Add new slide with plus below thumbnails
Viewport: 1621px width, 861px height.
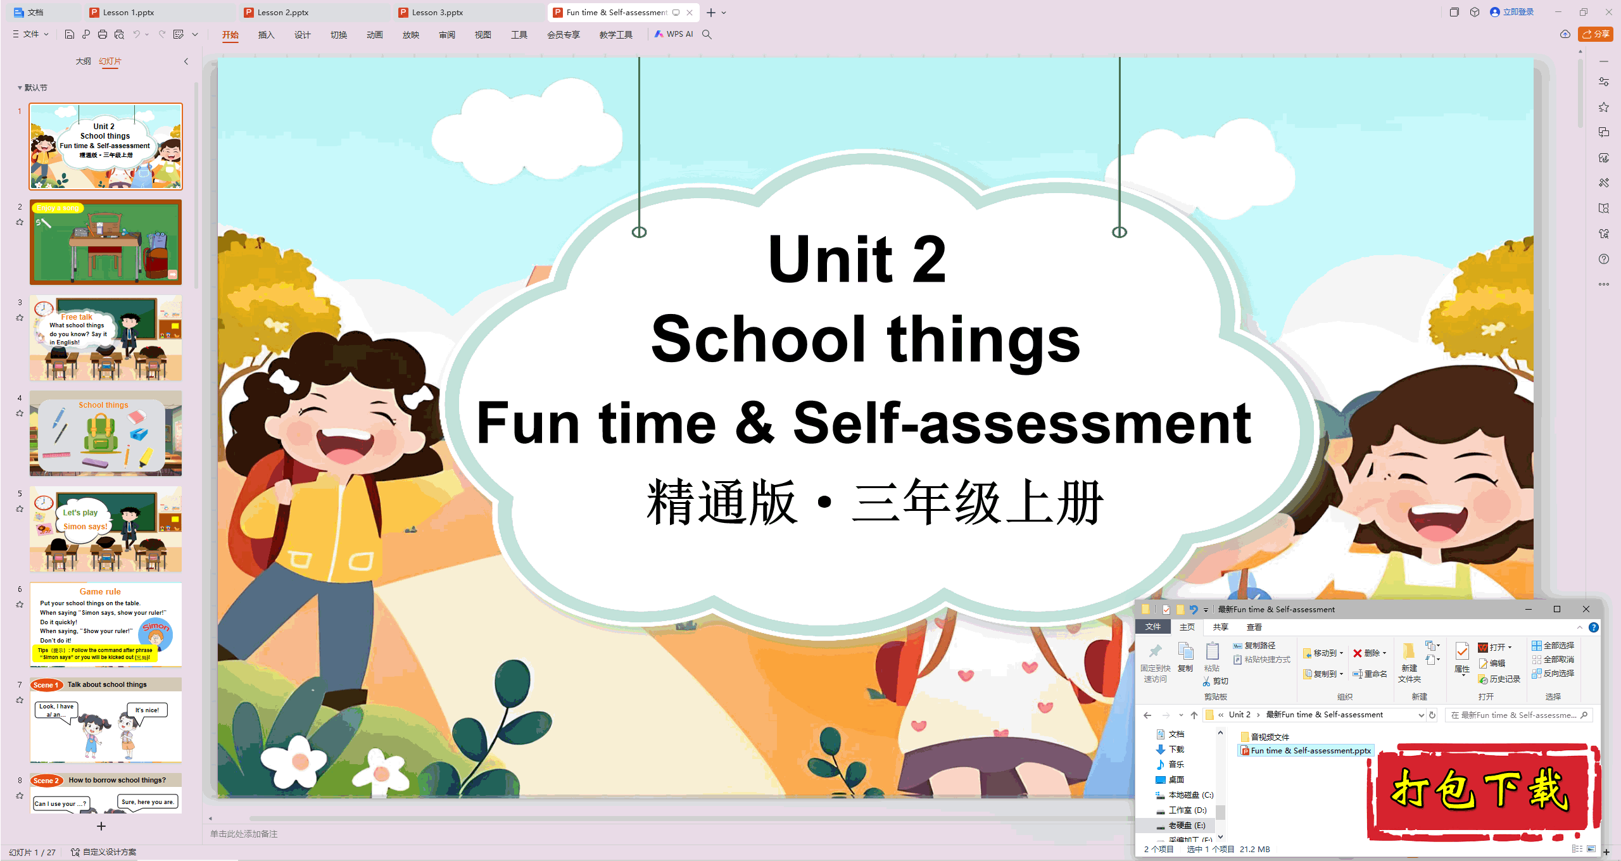101,826
